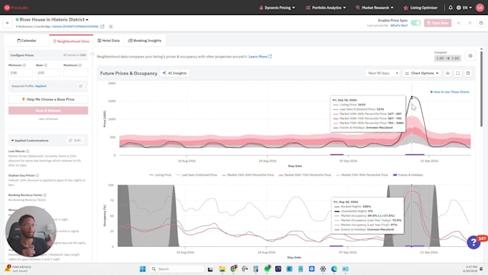The height and width of the screenshot is (275, 488).
Task: Open Portfolio Analytics menu
Action: [326, 7]
